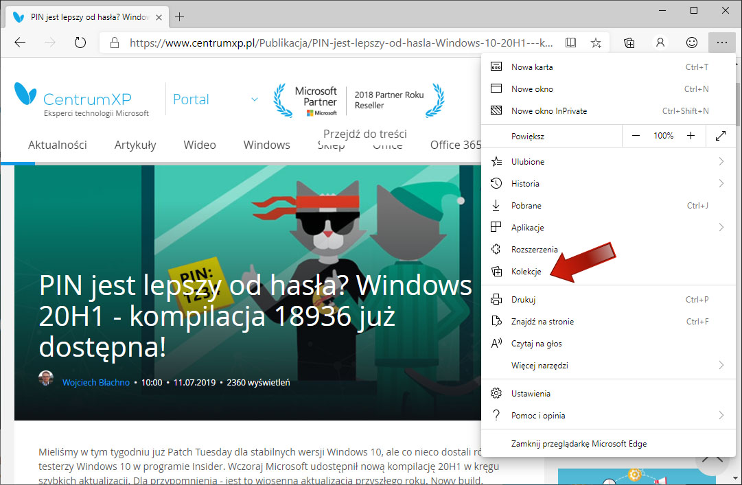Image resolution: width=742 pixels, height=485 pixels.
Task: Refresh the page with the reload icon
Action: coord(80,43)
